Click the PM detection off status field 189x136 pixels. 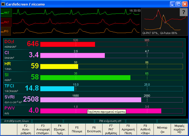110,121
